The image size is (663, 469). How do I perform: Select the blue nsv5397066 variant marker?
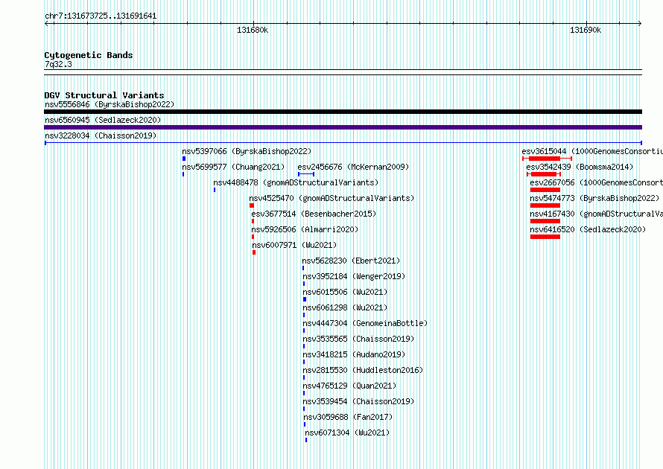click(184, 159)
